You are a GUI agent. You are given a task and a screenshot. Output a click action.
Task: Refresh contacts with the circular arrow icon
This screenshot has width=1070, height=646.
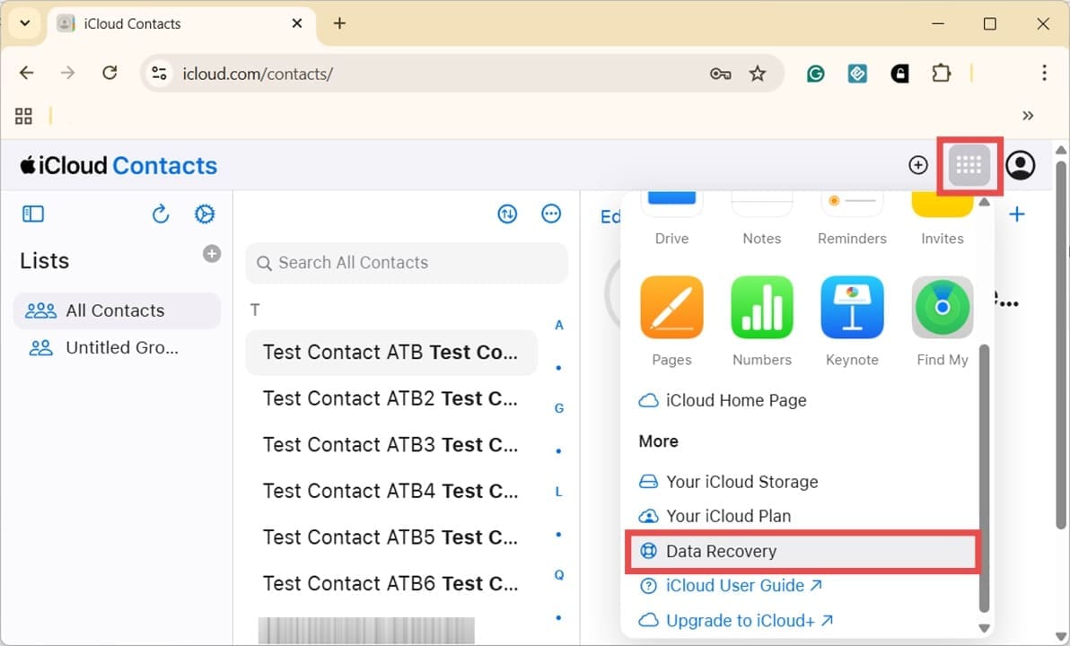point(161,214)
